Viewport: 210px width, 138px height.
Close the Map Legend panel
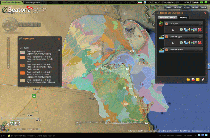click(x=59, y=39)
